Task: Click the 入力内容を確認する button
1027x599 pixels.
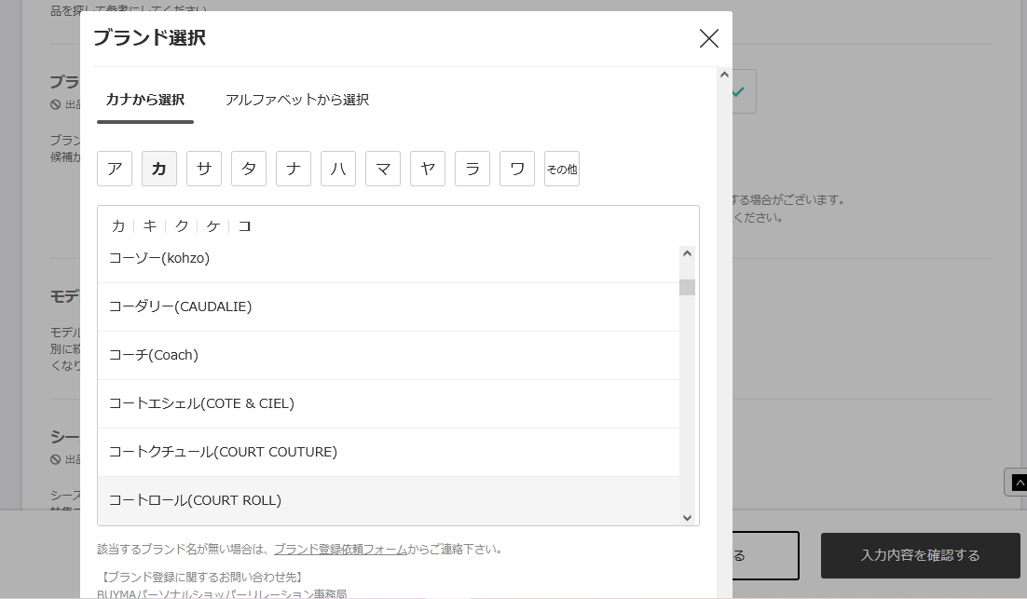Action: tap(920, 555)
